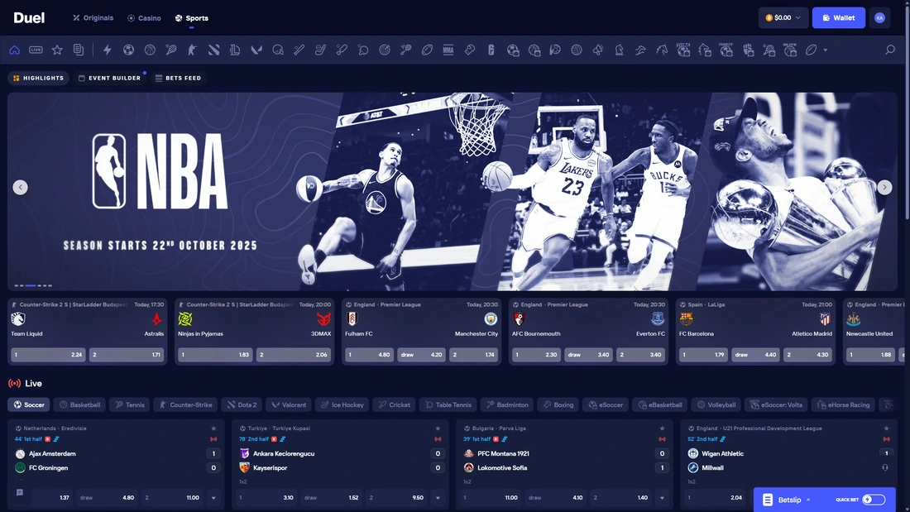Select the Volleyball icon in sports bar
This screenshot has height=512, width=910.
(x=577, y=50)
